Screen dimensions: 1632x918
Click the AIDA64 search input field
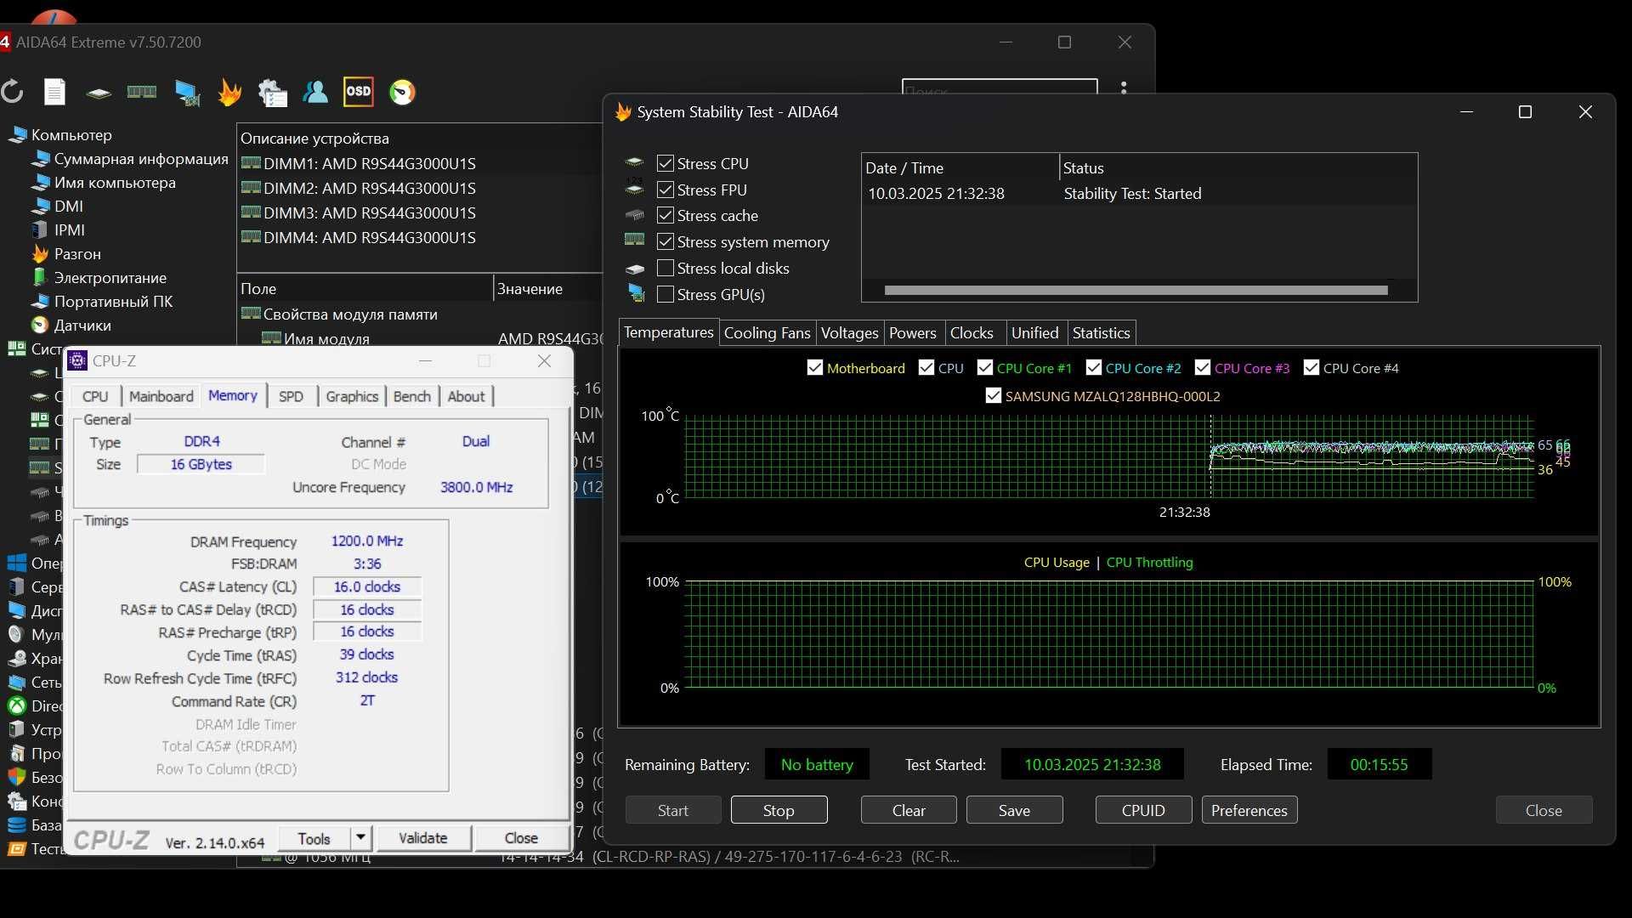pyautogui.click(x=1000, y=88)
